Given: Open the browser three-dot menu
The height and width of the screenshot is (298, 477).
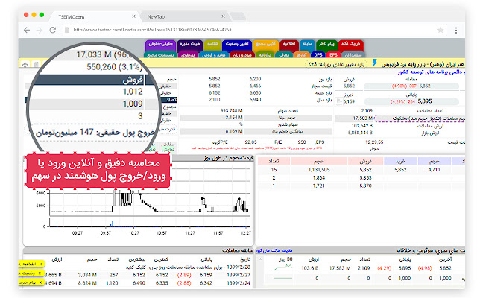Looking at the screenshot, I should tap(455, 30).
